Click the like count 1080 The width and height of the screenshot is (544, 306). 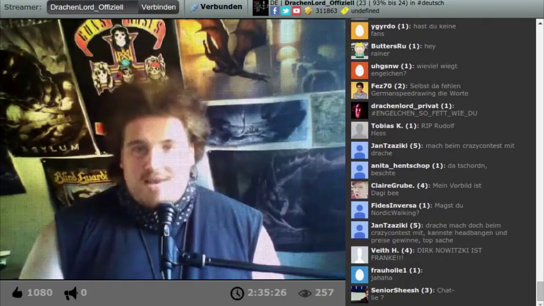pyautogui.click(x=40, y=292)
